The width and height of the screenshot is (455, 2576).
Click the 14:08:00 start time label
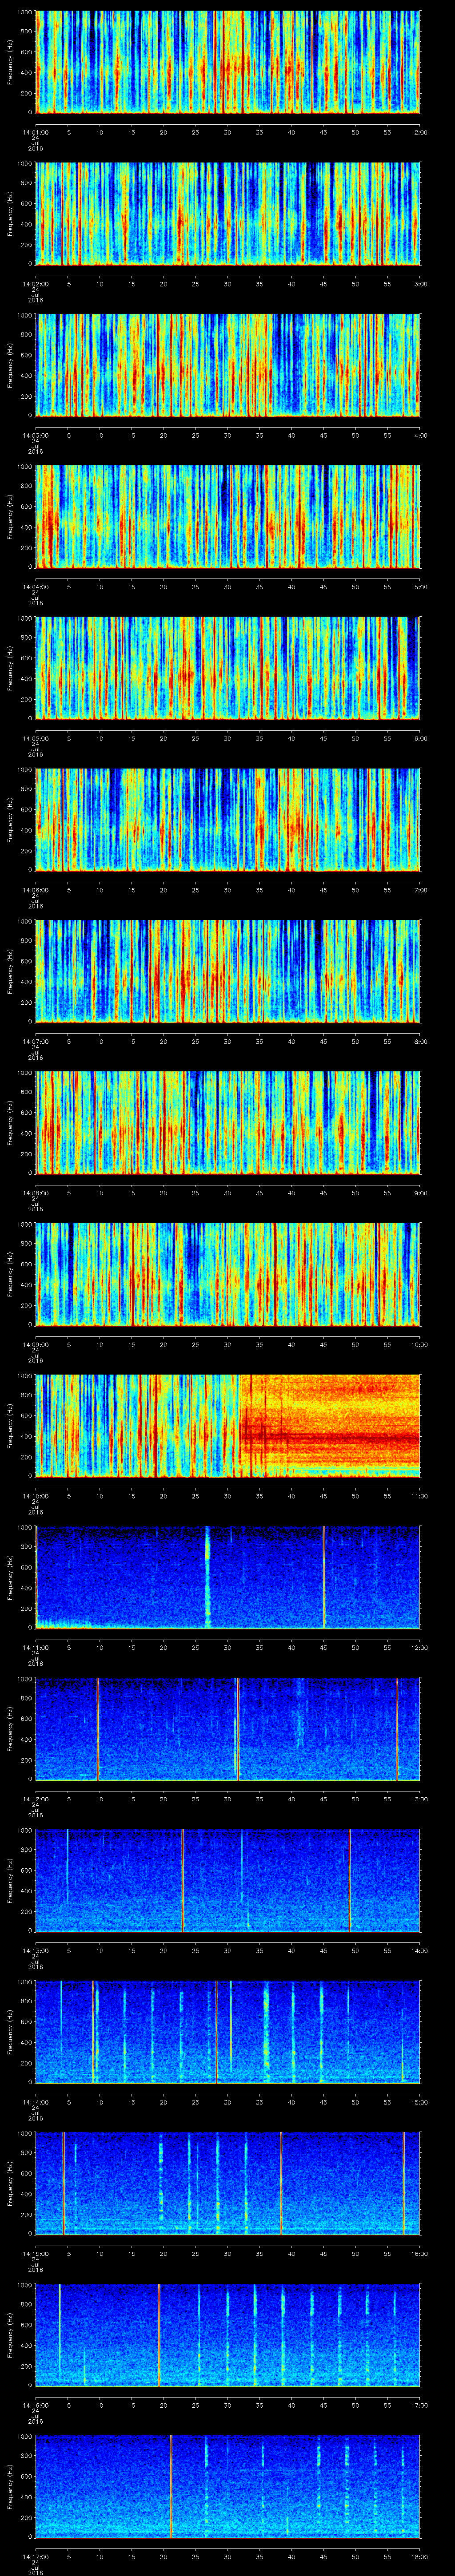pos(35,1192)
